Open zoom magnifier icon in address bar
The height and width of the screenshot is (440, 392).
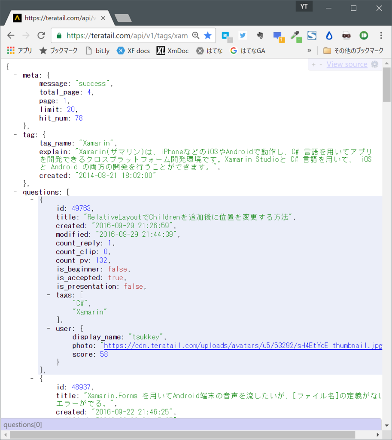tap(196, 35)
